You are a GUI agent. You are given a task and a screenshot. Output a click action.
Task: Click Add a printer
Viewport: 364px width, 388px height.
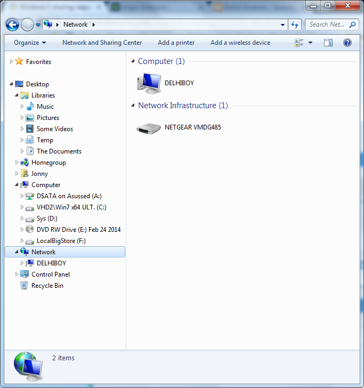[x=176, y=43]
